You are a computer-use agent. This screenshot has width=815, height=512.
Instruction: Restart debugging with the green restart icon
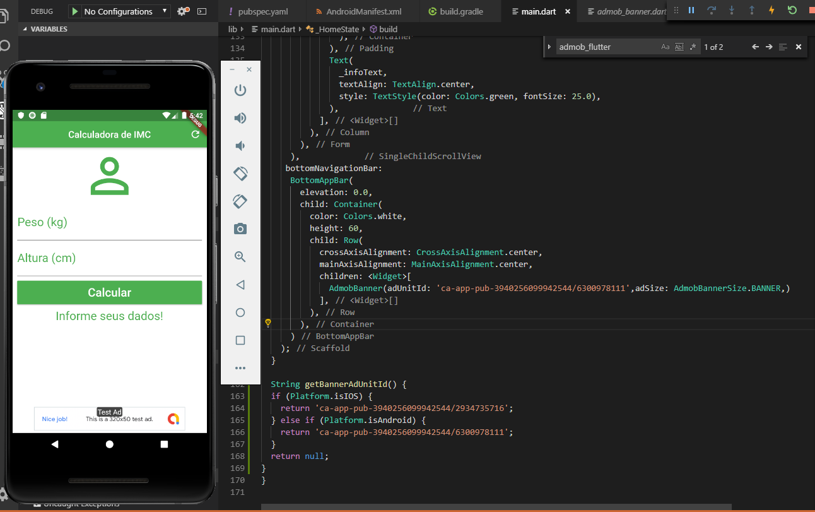[792, 11]
